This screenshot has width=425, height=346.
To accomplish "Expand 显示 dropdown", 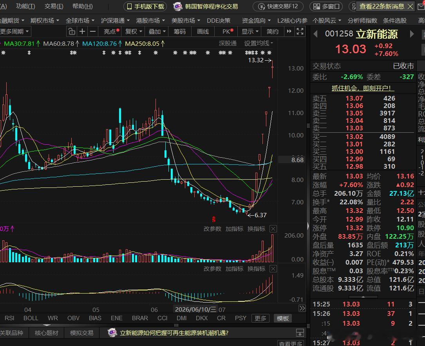I will (x=250, y=32).
